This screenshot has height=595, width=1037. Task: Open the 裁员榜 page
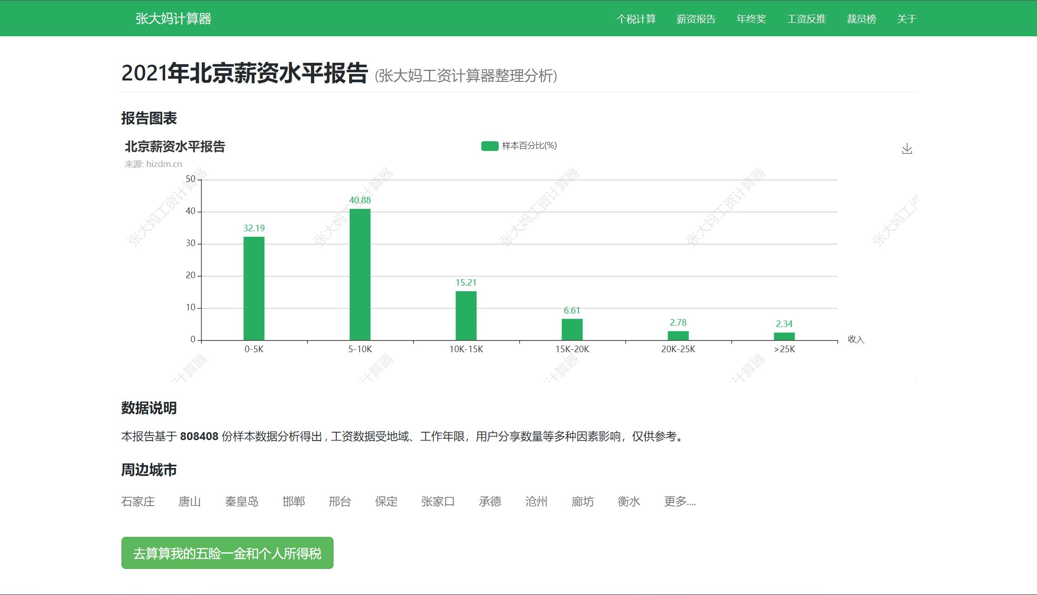[x=859, y=19]
